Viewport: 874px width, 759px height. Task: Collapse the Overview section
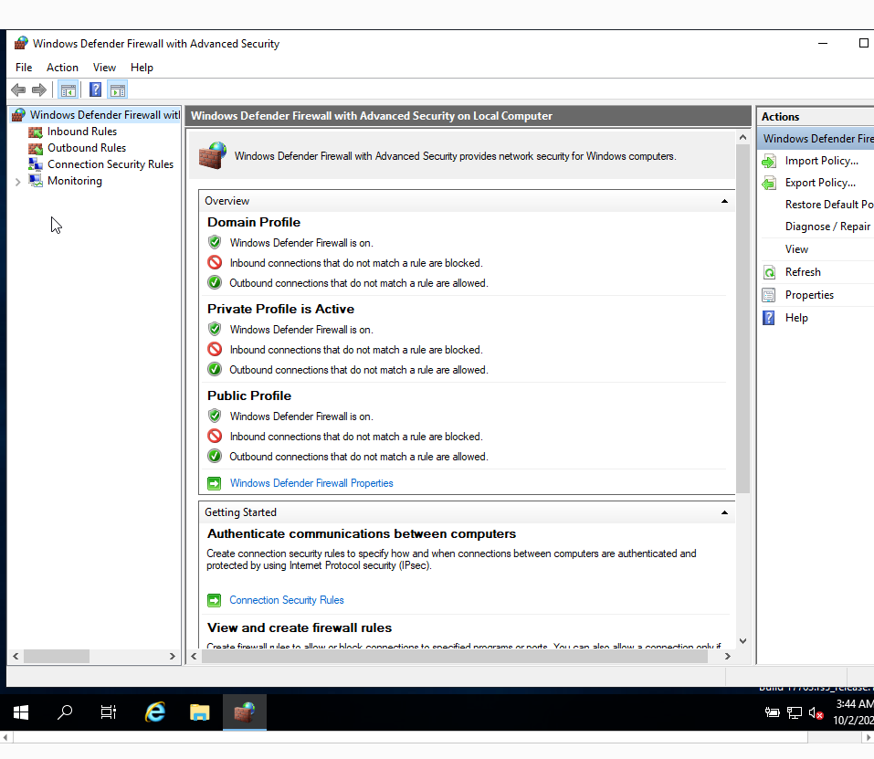(x=724, y=201)
